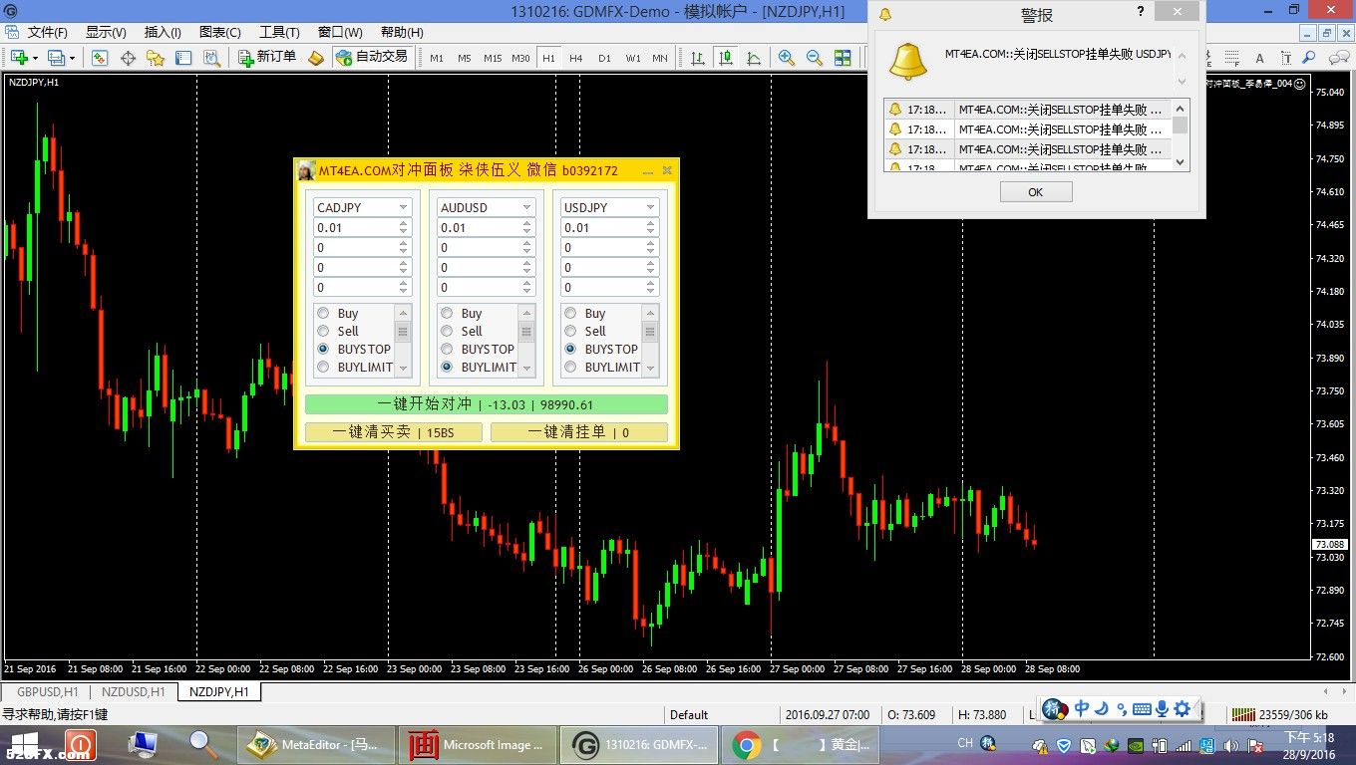Open a new chart from the toolbar
1356x765 pixels.
tap(19, 58)
